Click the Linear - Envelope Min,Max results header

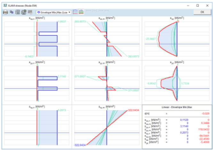pos(177,108)
